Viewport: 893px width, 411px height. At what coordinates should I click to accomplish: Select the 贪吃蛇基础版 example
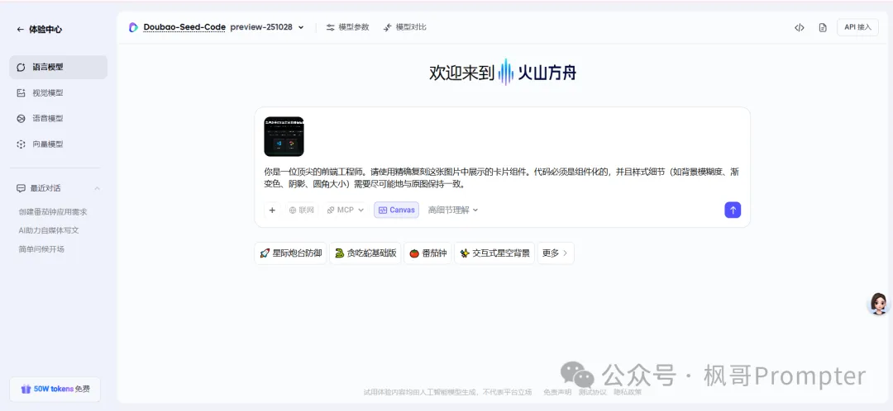coord(365,253)
